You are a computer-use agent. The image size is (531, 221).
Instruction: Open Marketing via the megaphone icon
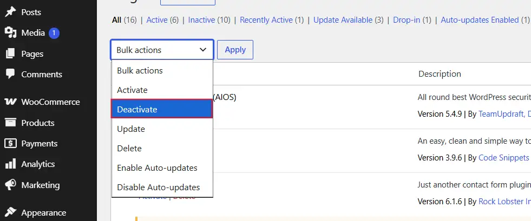10,185
